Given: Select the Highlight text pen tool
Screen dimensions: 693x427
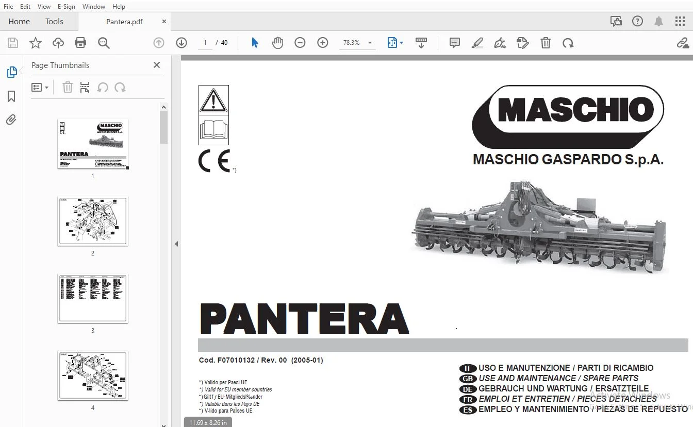Looking at the screenshot, I should click(x=477, y=43).
